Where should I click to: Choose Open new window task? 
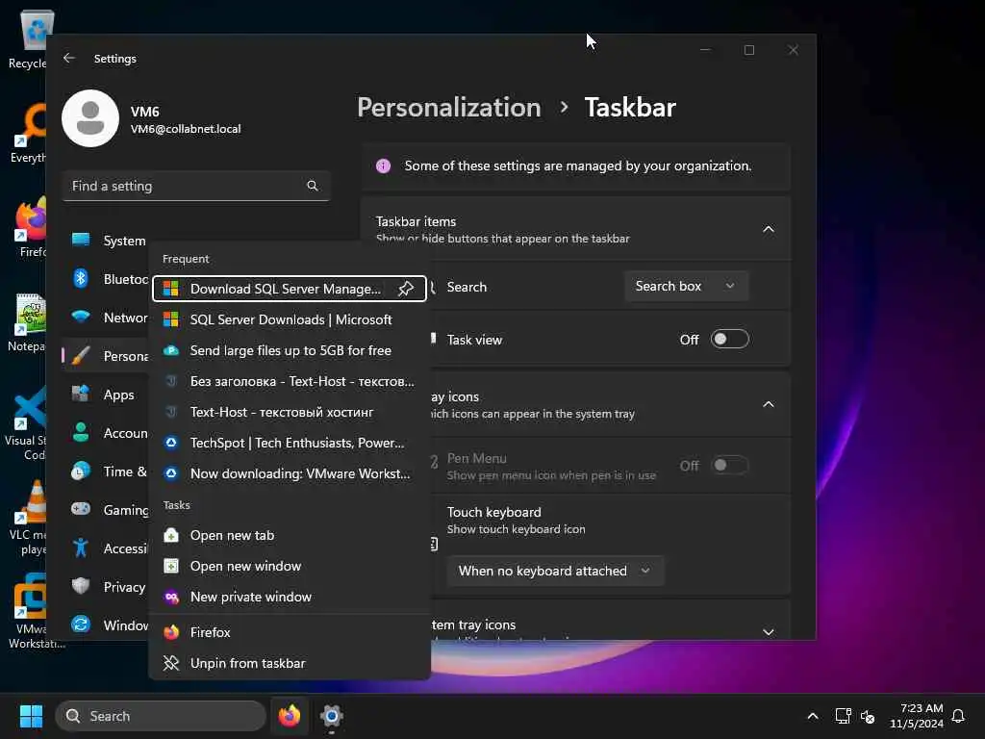(x=289, y=566)
